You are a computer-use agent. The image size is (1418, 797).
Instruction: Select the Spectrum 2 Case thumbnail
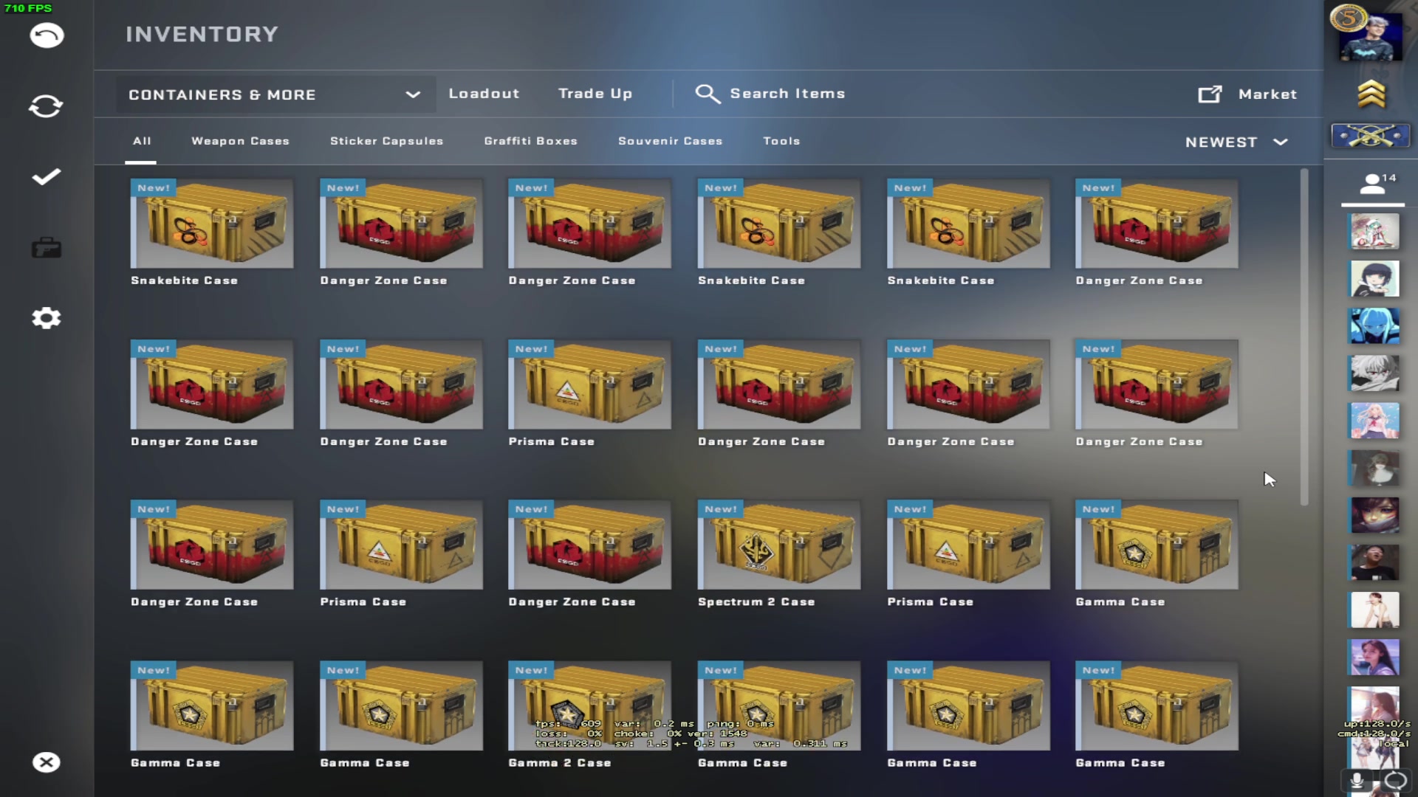point(778,545)
